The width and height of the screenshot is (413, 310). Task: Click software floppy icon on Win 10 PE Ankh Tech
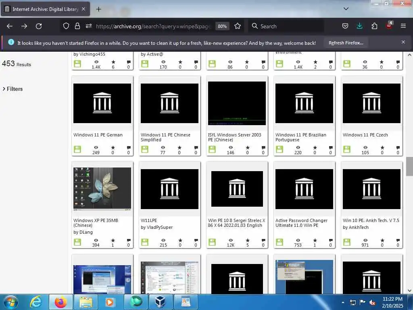347,242
